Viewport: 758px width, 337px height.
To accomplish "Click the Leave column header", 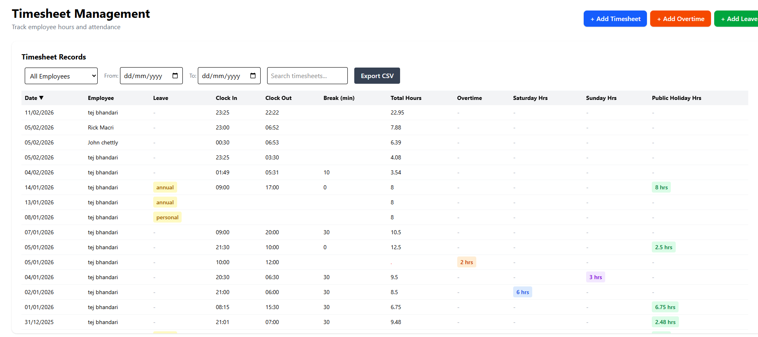I will [161, 98].
